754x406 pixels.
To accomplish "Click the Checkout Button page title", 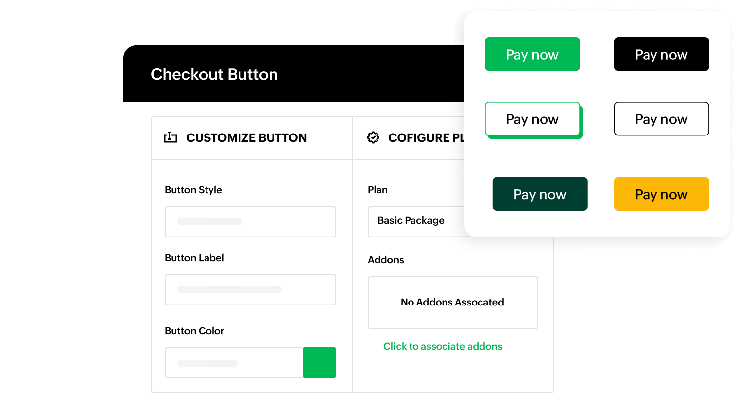I will pos(214,75).
